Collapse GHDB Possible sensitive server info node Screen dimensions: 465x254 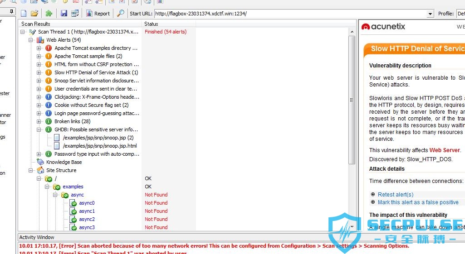coord(39,129)
